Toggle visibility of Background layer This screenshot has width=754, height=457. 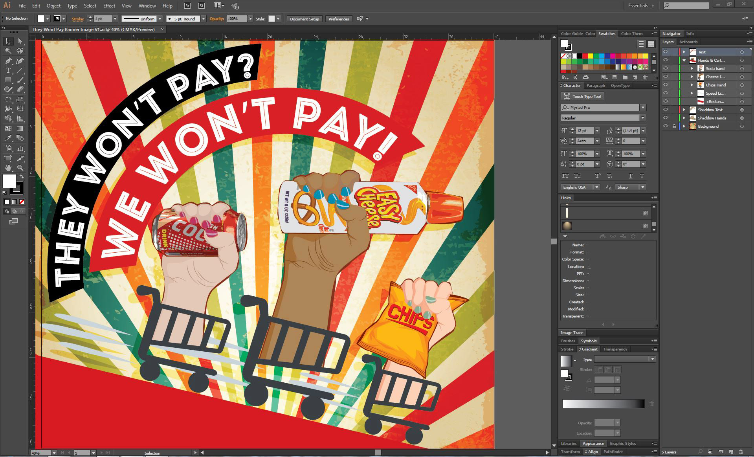coord(666,126)
